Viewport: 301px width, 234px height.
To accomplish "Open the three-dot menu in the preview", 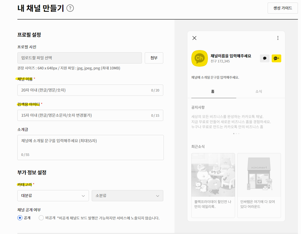I will (x=278, y=38).
